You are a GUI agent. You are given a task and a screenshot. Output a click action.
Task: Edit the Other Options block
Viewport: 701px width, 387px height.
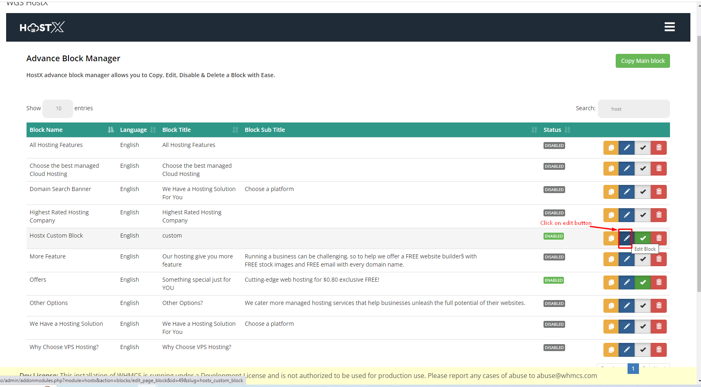click(627, 306)
